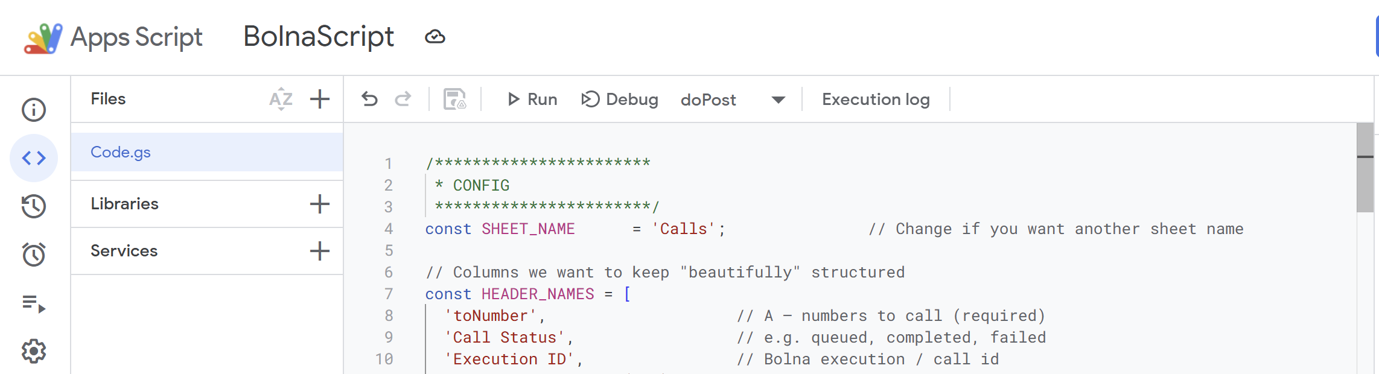This screenshot has width=1379, height=374.
Task: Click the Apps Script title text
Action: click(136, 37)
